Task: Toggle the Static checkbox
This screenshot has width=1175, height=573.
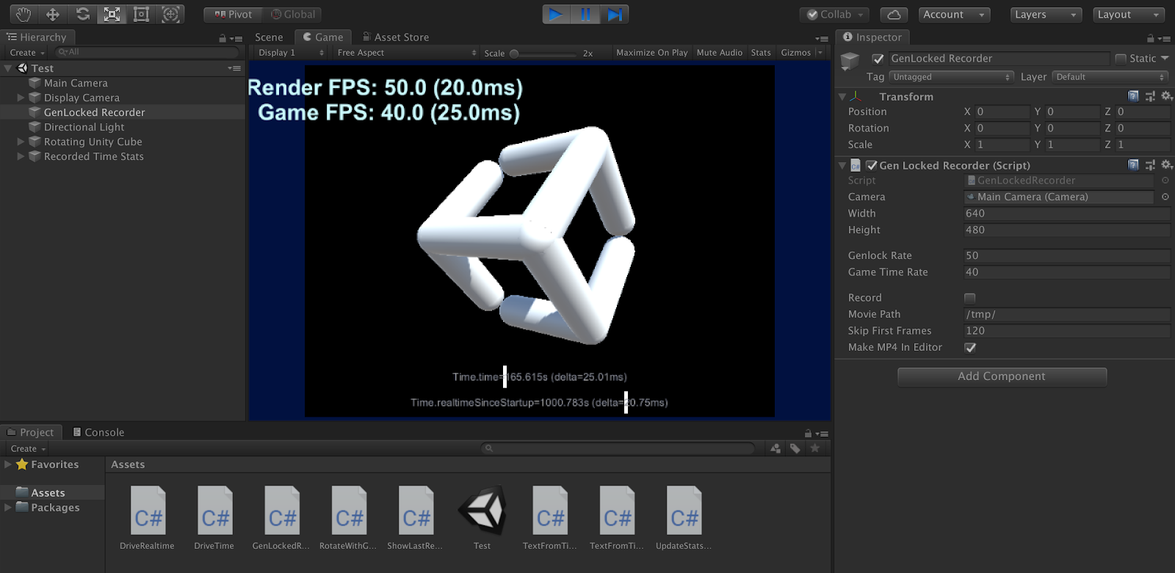Action: (1121, 59)
